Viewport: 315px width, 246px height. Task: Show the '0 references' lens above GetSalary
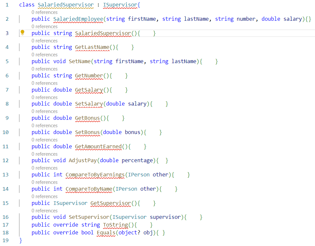tap(44, 83)
